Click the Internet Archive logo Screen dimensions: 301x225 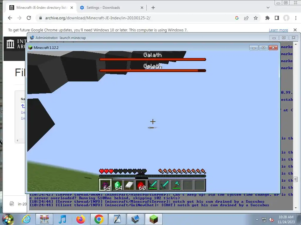point(10,44)
